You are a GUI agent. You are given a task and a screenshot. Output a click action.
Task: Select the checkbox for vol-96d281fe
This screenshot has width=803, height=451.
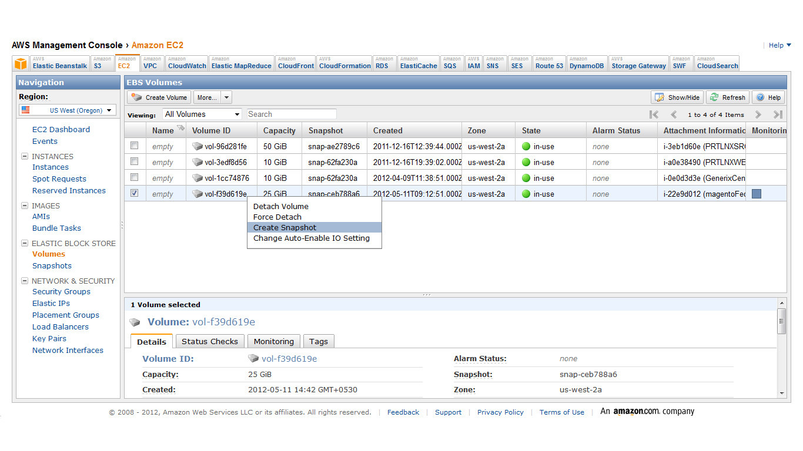click(134, 146)
